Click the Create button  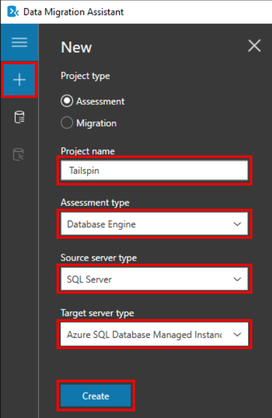pos(96,396)
